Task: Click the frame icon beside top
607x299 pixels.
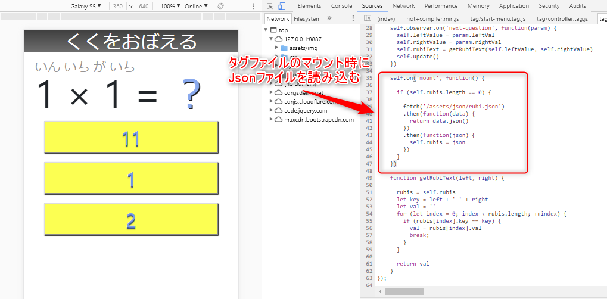Action: pos(273,30)
